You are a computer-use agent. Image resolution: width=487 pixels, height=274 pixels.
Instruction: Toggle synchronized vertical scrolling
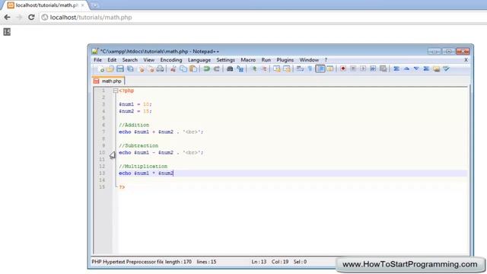pyautogui.click(x=277, y=69)
